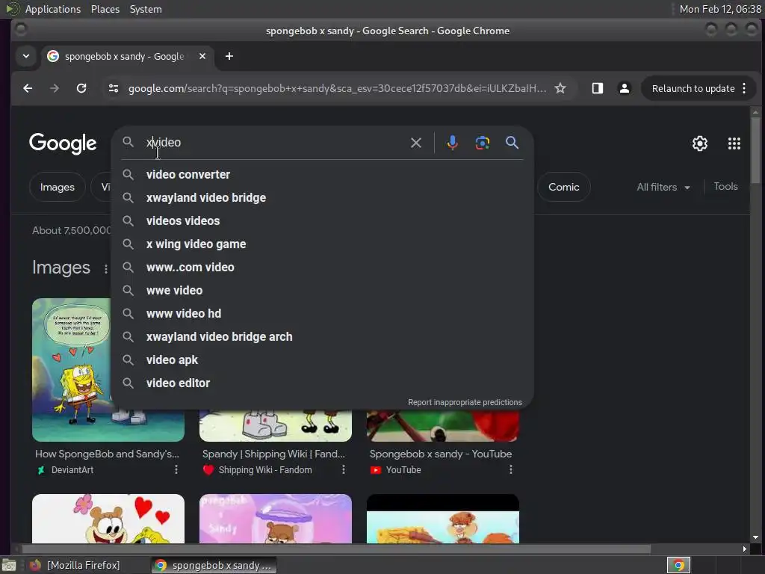
Task: Open SpongeBob hearts DeviantArt image thumbnail
Action: [72, 369]
